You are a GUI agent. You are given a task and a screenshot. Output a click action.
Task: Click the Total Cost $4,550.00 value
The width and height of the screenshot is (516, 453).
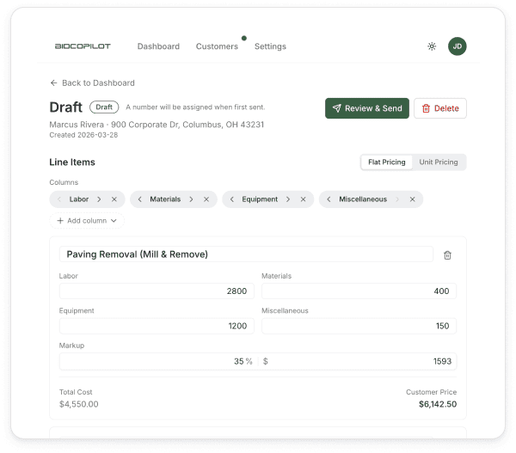pos(78,404)
